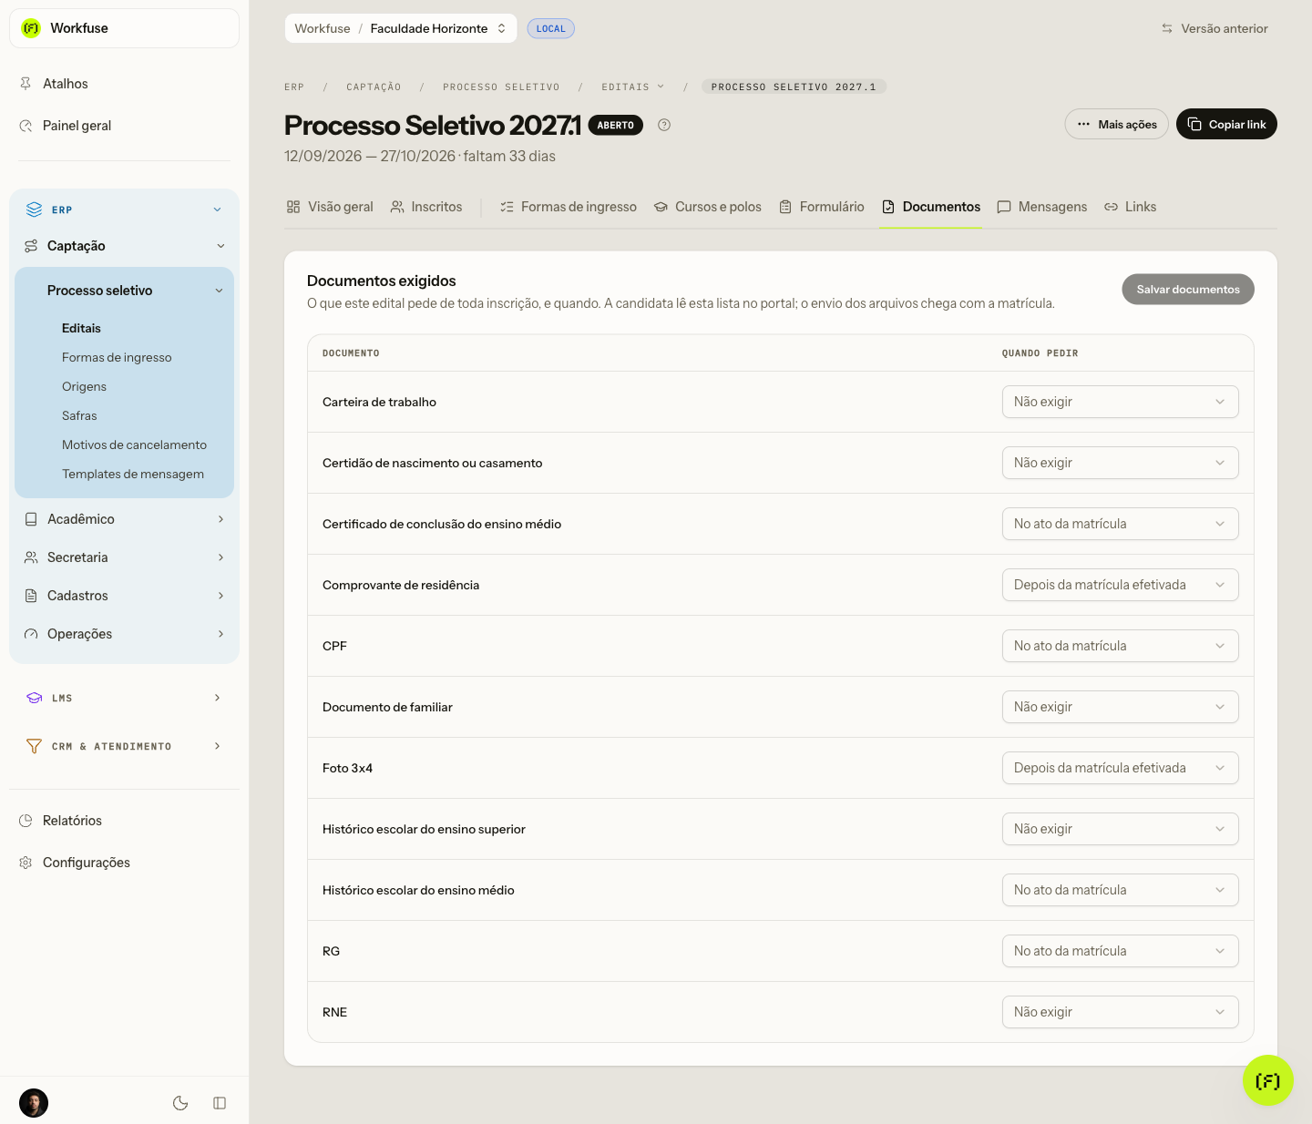1312x1124 pixels.
Task: Open Templates de mensagem in sidebar
Action: (x=133, y=474)
